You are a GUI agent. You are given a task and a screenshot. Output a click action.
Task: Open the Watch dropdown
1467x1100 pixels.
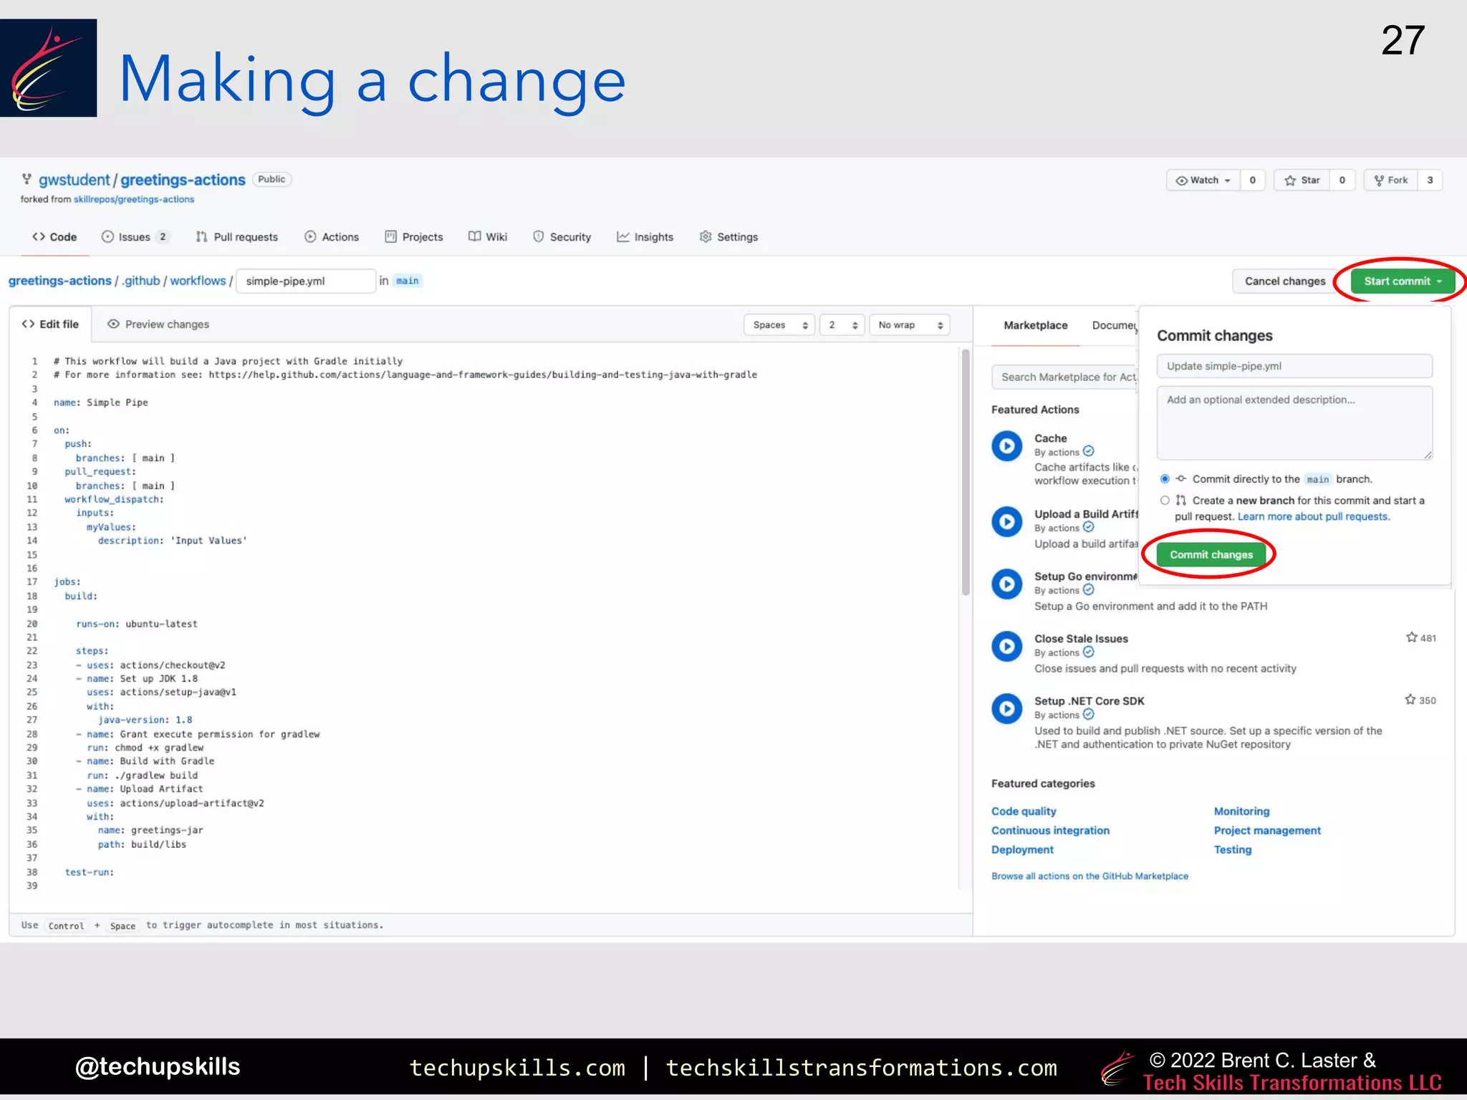click(1203, 180)
